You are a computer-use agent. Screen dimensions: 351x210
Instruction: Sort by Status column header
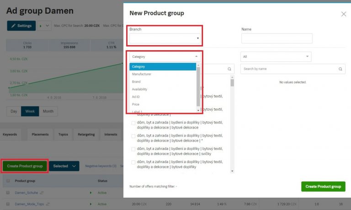(102, 181)
